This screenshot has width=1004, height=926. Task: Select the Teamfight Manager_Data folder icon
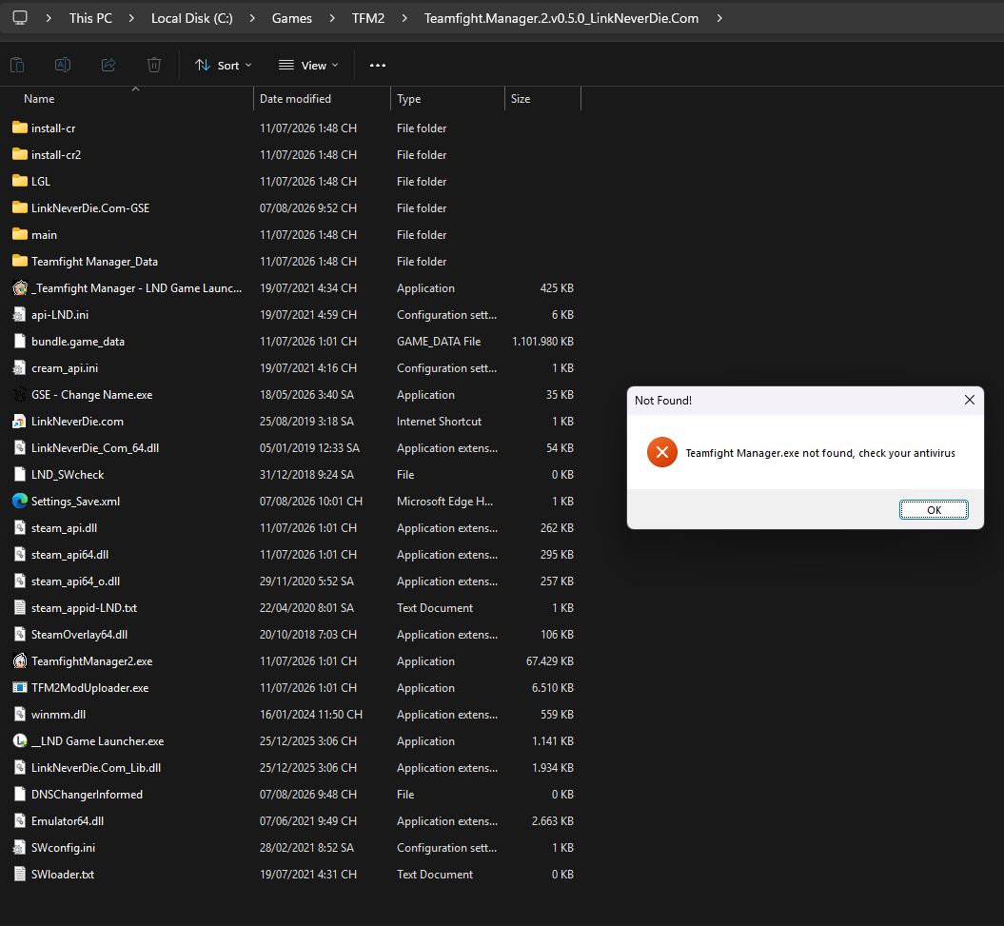point(20,262)
